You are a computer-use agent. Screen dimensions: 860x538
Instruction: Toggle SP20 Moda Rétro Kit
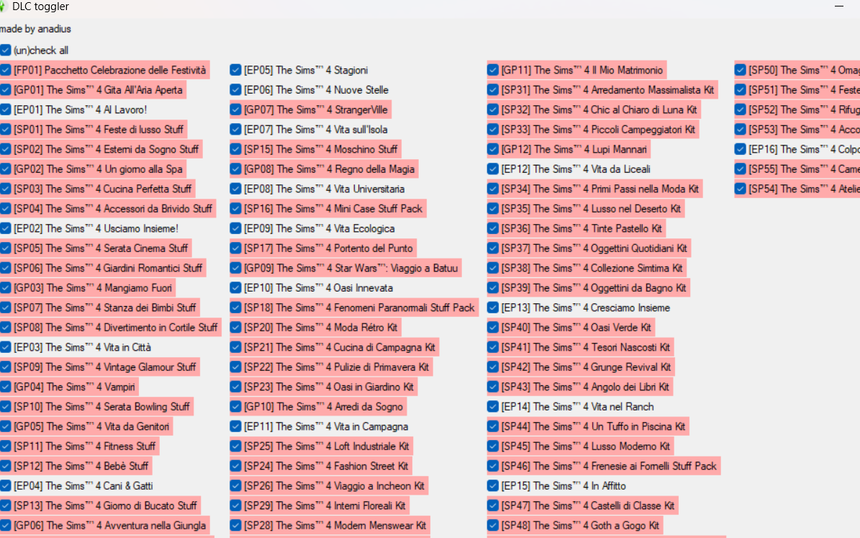point(236,327)
